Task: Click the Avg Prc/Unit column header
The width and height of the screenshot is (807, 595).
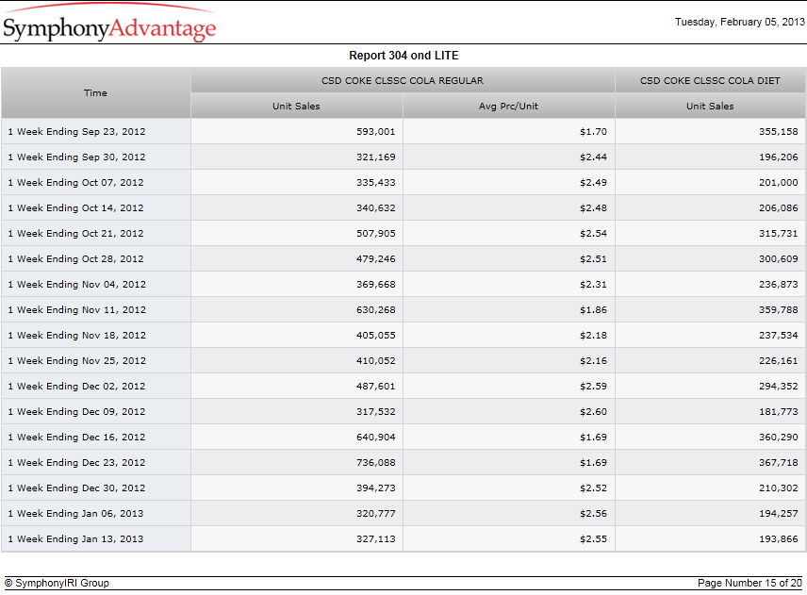Action: [508, 106]
